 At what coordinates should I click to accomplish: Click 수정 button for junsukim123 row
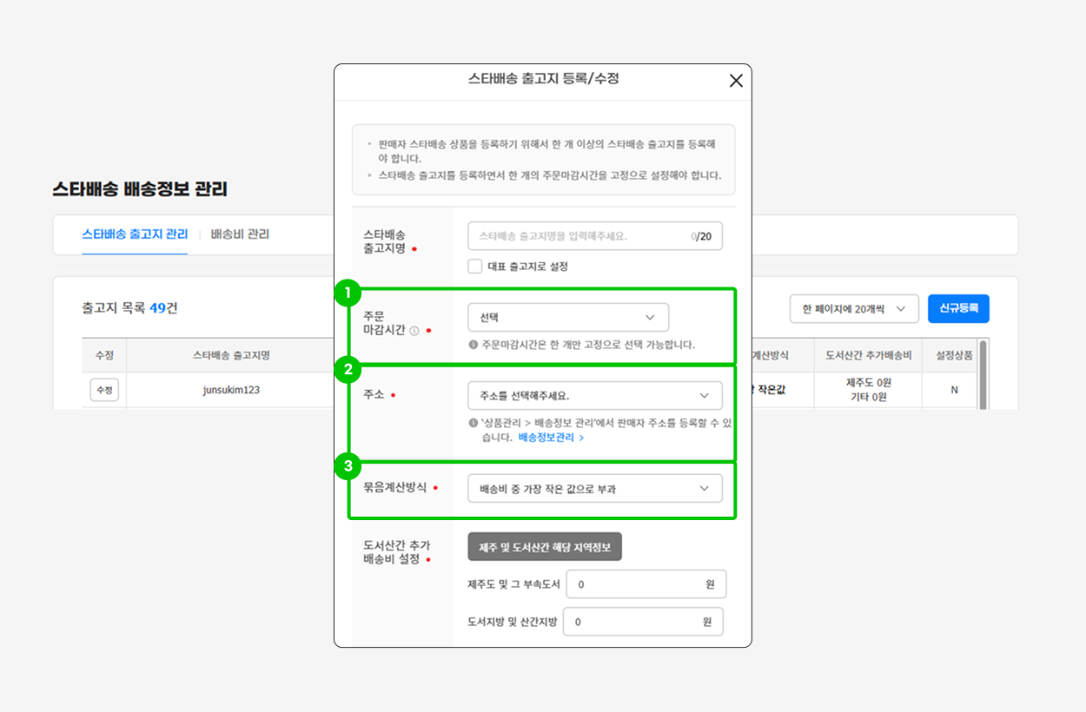click(x=104, y=390)
